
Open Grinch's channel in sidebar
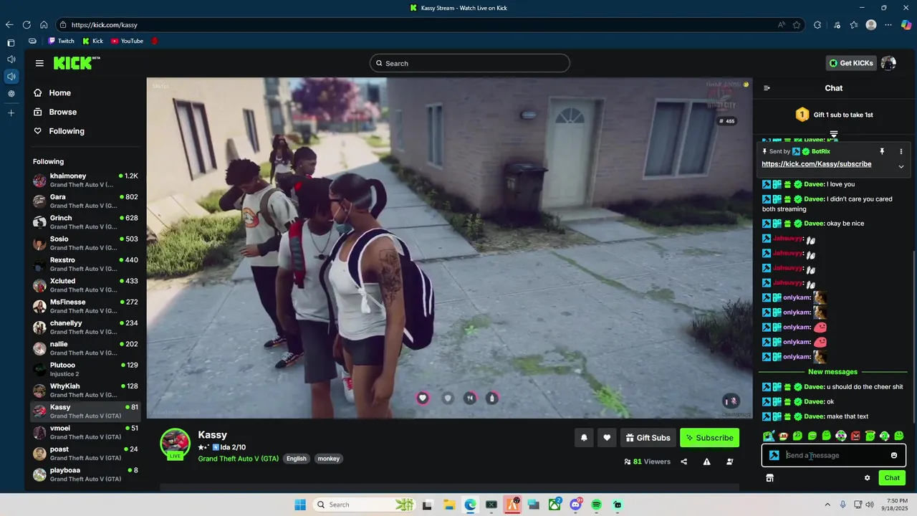(x=85, y=222)
